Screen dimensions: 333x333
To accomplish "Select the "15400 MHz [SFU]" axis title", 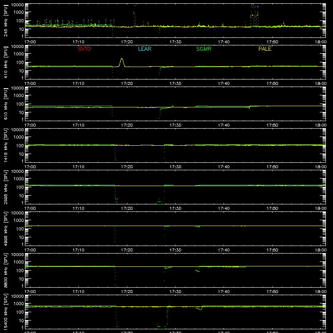I will pos(6,312).
